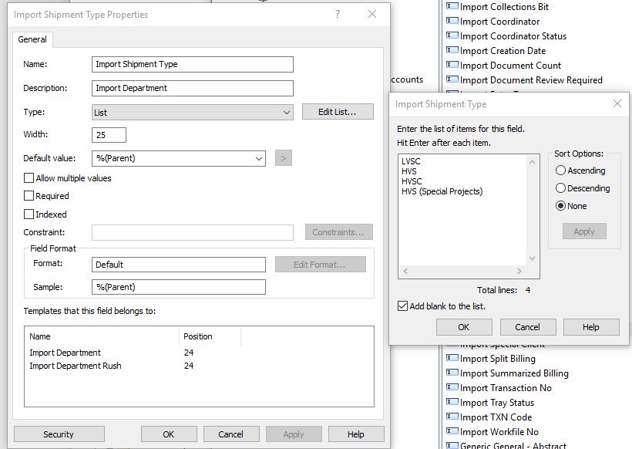Select the Import Creation Date field icon
Screen dimensions: 632x449
pyautogui.click(x=452, y=51)
